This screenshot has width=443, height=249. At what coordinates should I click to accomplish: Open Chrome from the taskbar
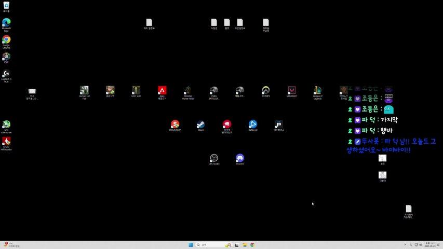(252, 245)
